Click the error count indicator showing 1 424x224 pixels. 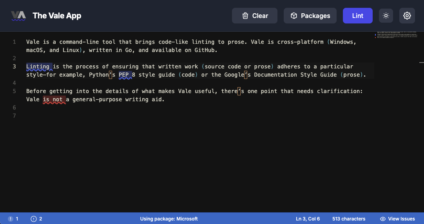point(13,219)
